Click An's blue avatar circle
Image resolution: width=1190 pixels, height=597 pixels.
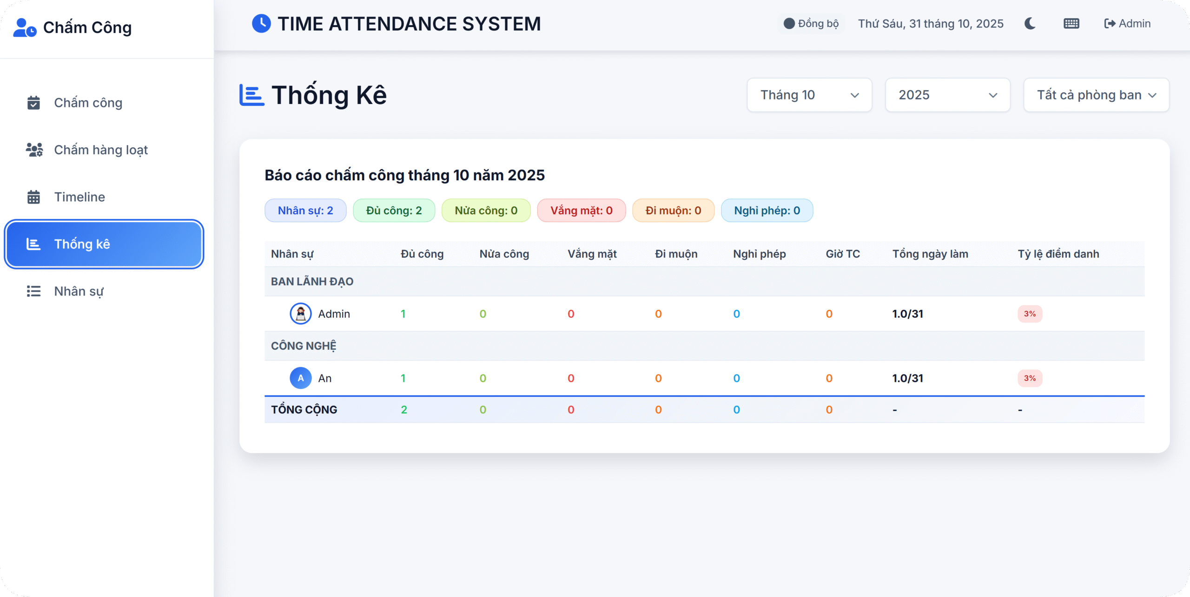[x=301, y=378]
